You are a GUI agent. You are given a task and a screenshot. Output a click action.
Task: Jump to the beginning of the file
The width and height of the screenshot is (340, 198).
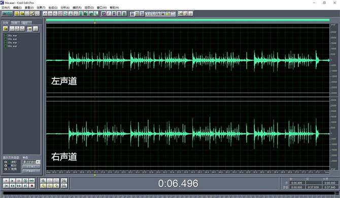[6, 186]
